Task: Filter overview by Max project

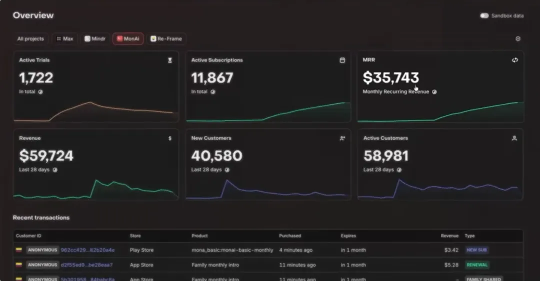Action: point(64,39)
